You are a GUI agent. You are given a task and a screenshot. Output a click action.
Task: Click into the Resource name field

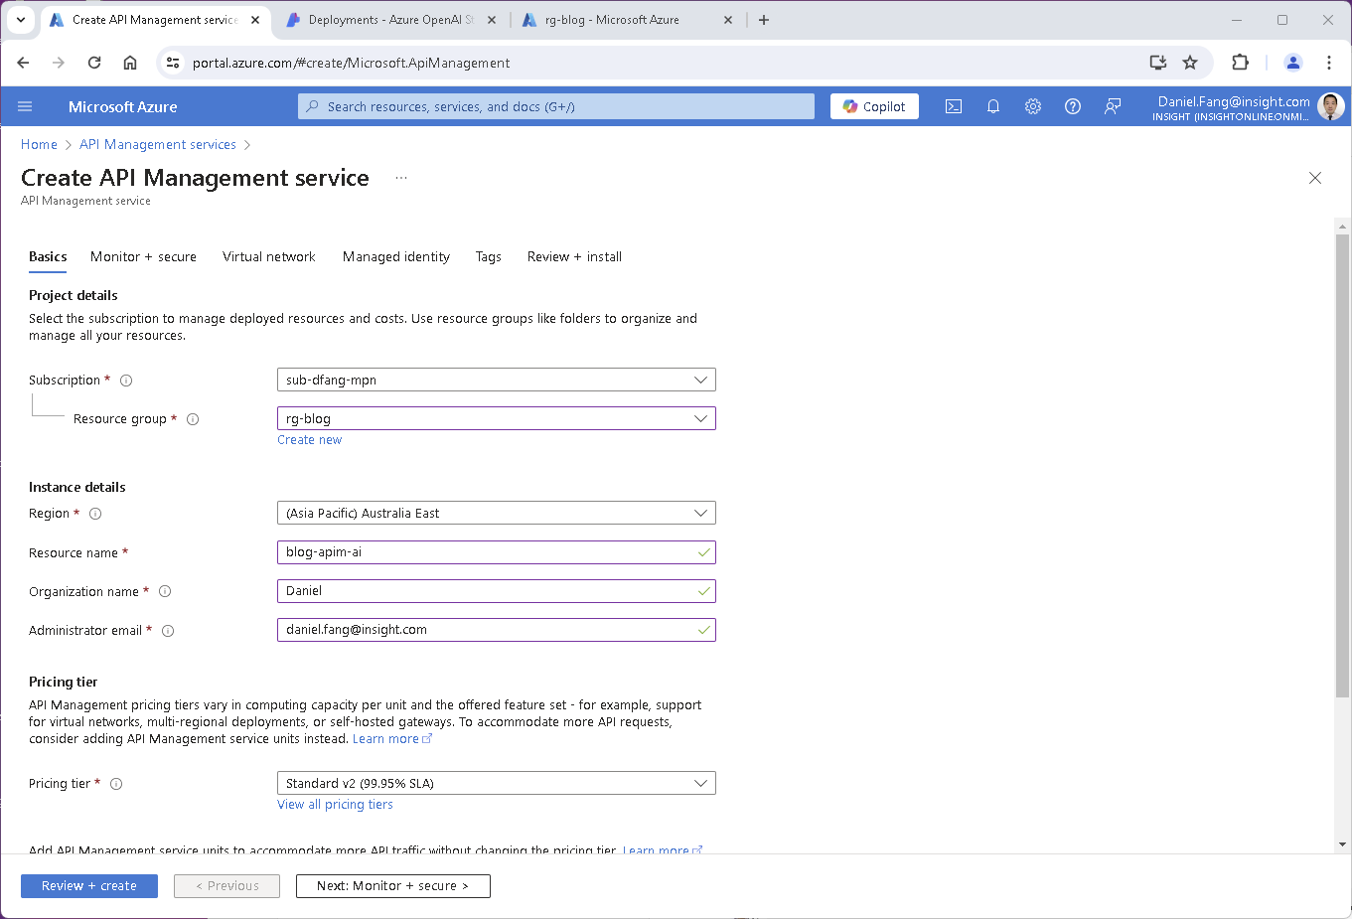496,552
